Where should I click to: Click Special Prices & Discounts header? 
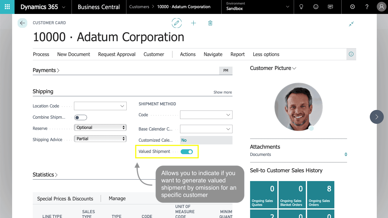(x=65, y=199)
